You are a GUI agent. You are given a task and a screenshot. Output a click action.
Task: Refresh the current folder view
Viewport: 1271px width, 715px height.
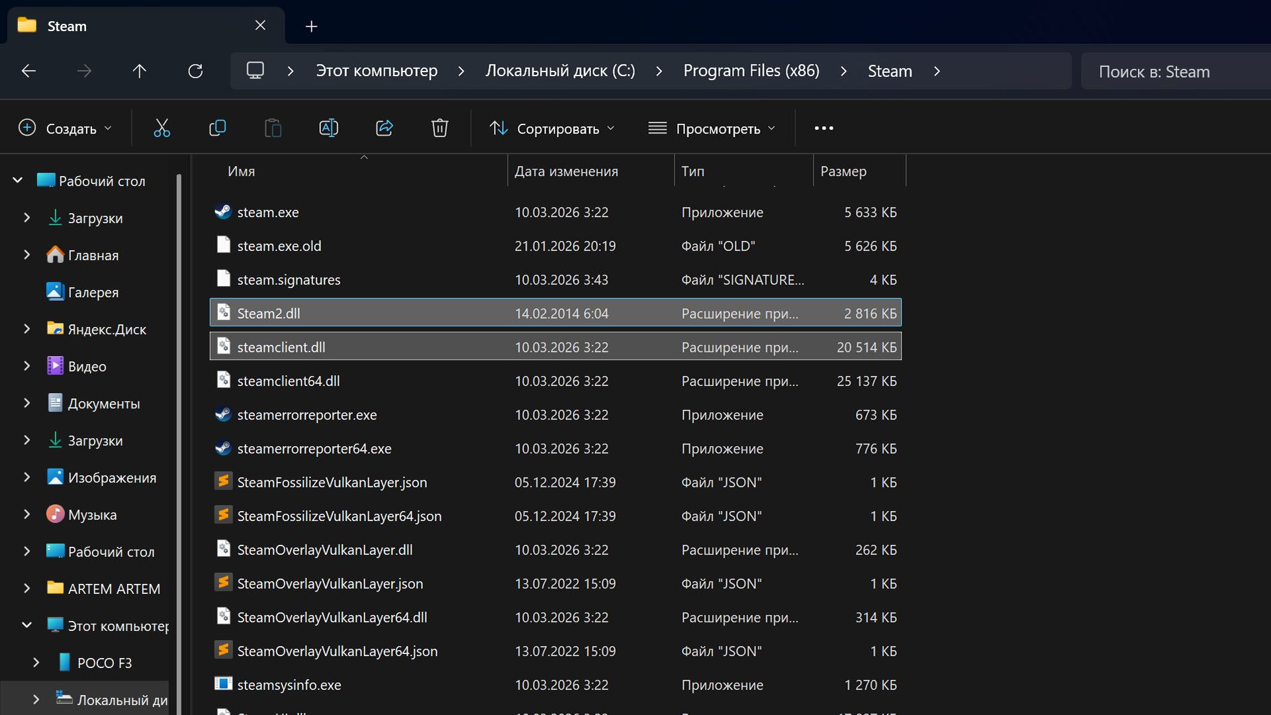(x=195, y=71)
